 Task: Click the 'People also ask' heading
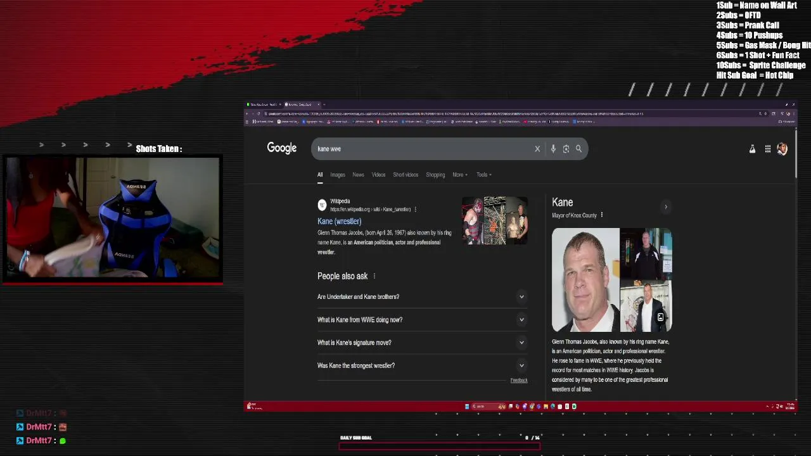(343, 276)
